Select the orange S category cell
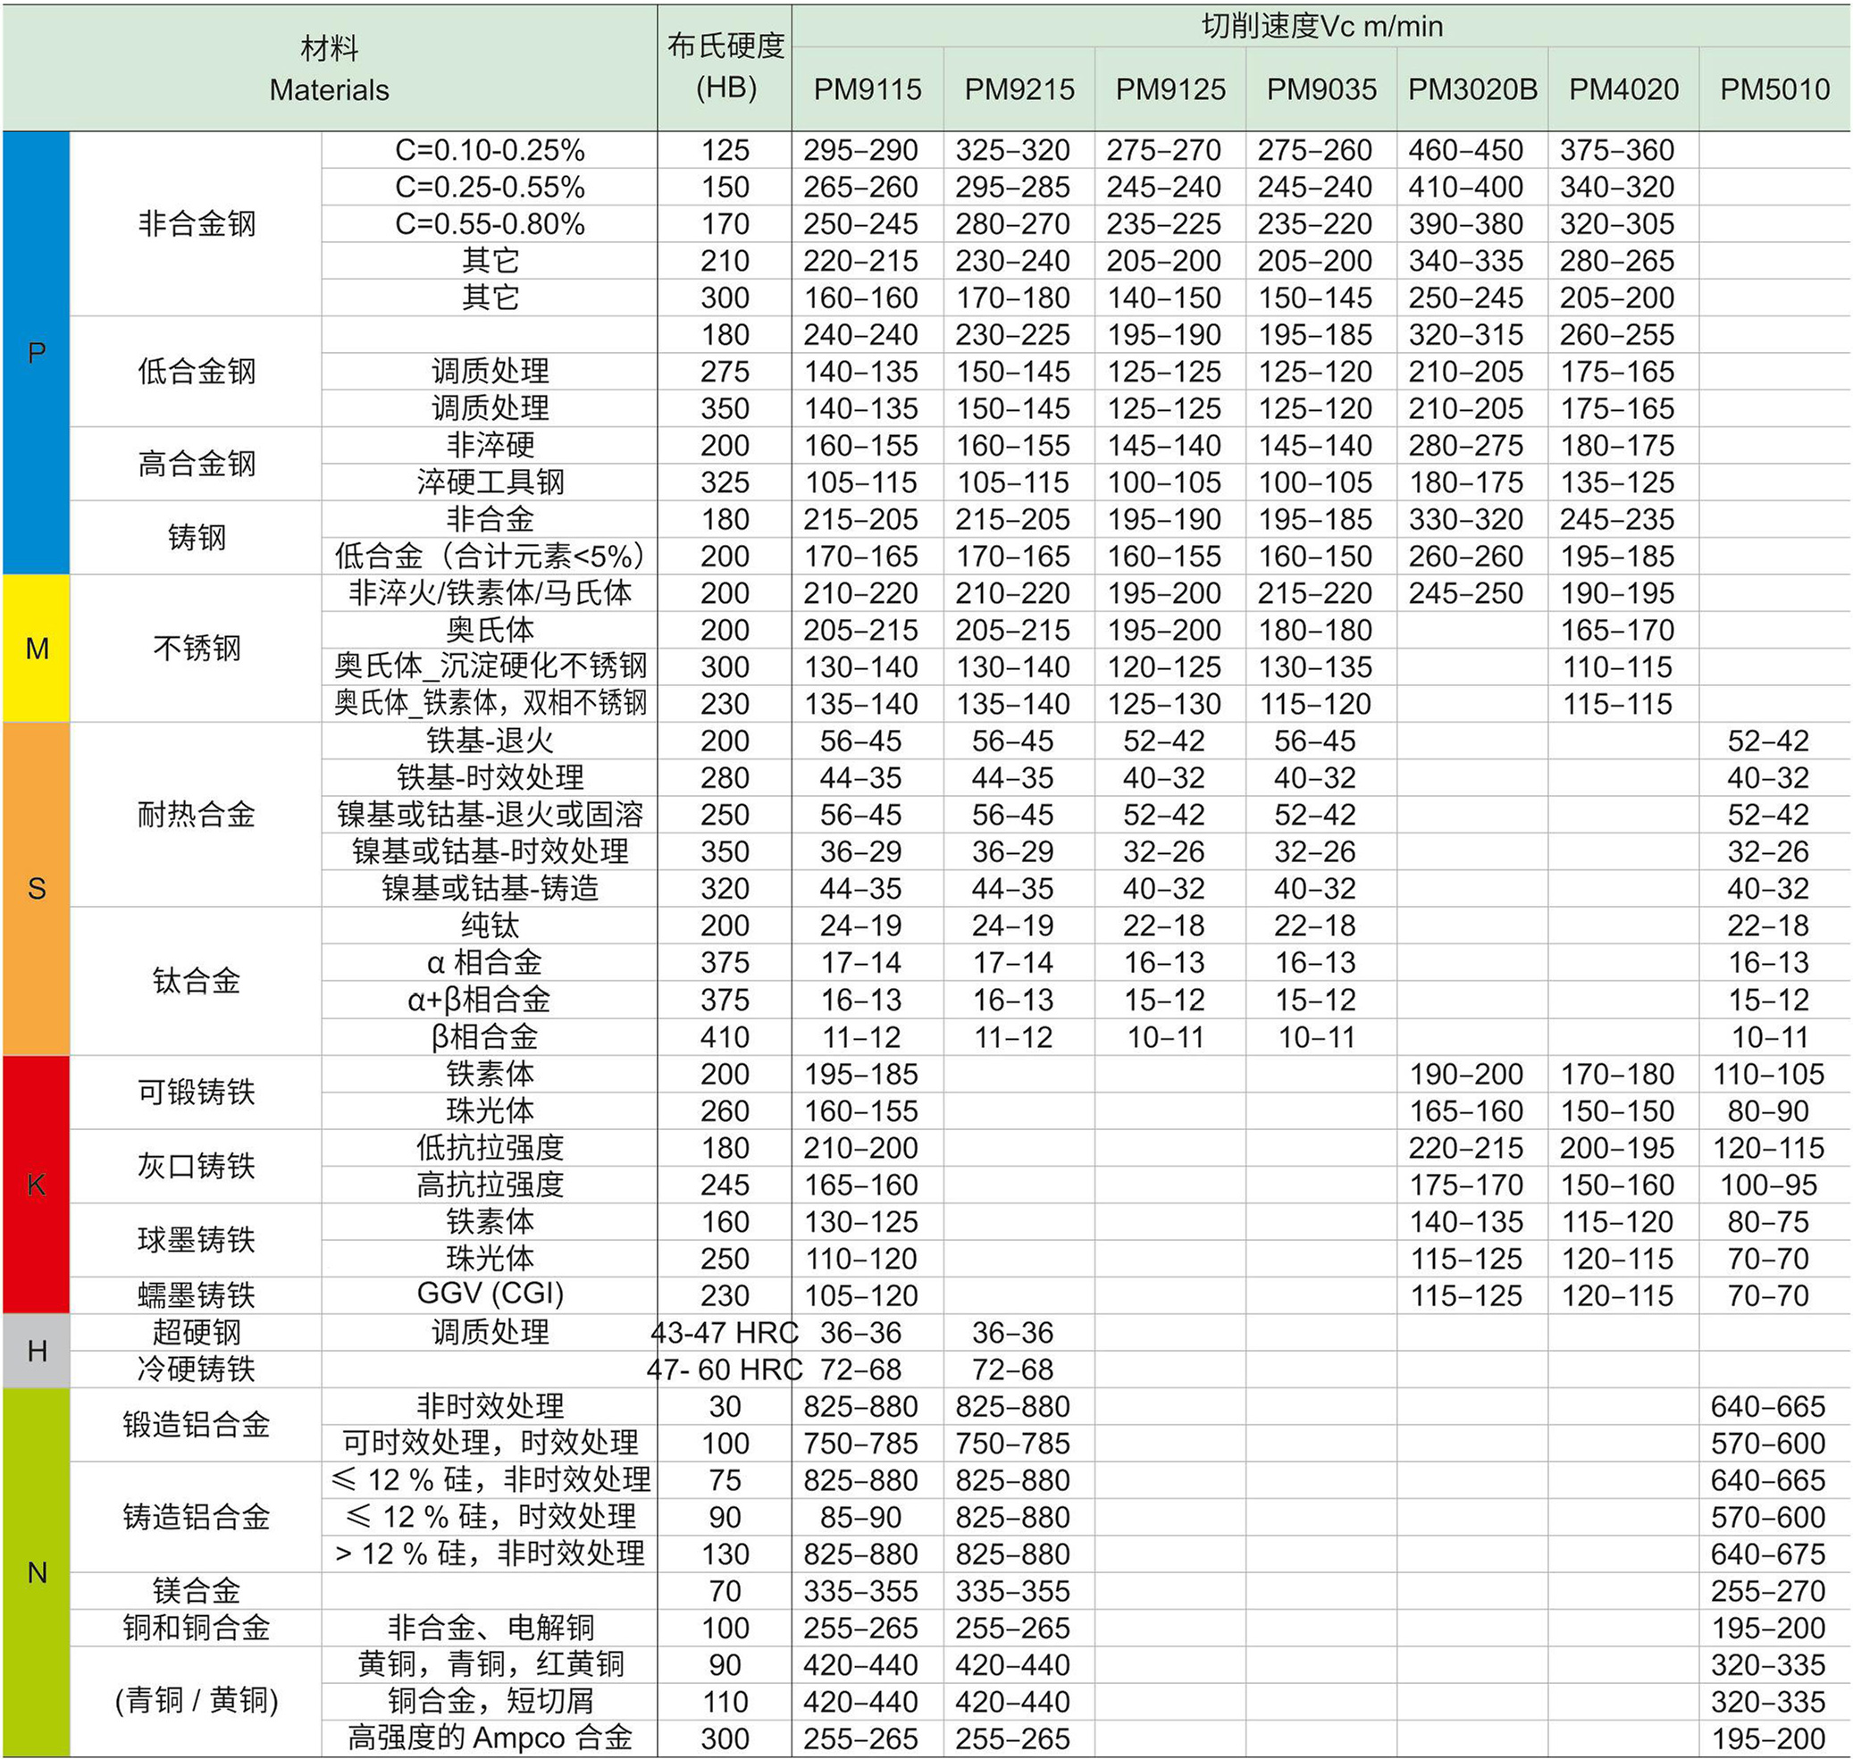The image size is (1853, 1759). [36, 888]
